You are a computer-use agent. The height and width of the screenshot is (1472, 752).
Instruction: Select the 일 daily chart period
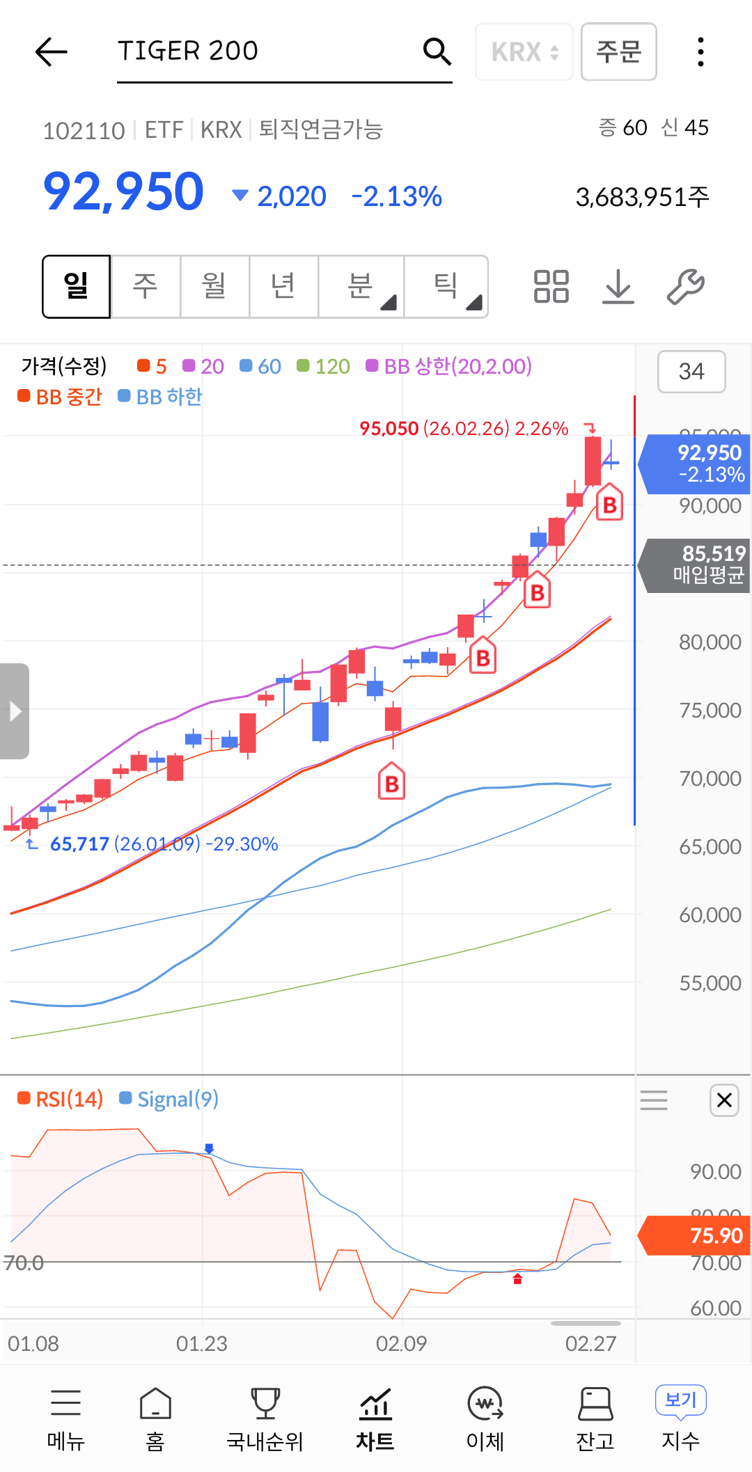(77, 287)
